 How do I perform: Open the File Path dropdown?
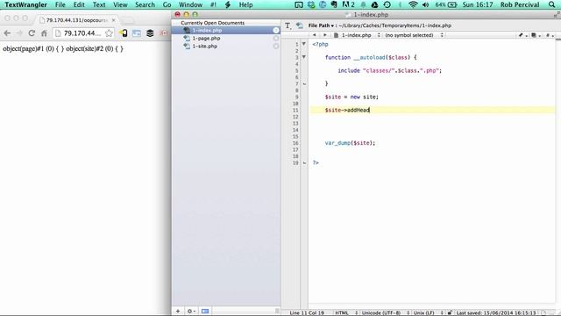(321, 25)
